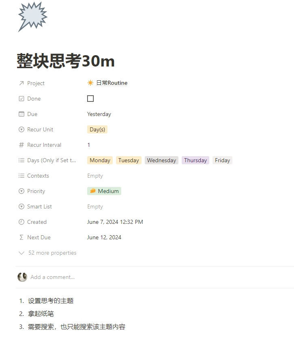Expand 52 more properties
The width and height of the screenshot is (294, 350).
point(52,253)
